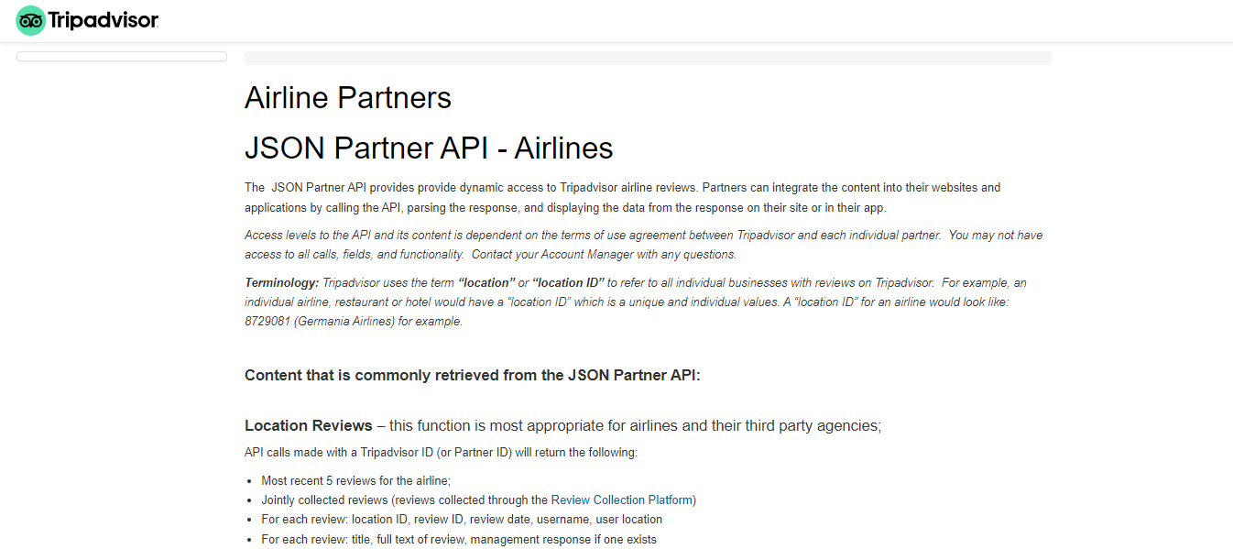Click the bold Terminology: label

(x=281, y=282)
